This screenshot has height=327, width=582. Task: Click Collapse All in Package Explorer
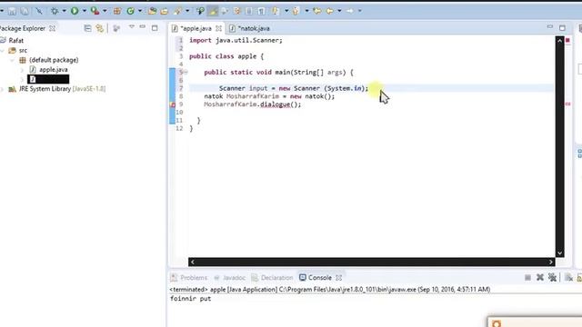click(x=87, y=28)
